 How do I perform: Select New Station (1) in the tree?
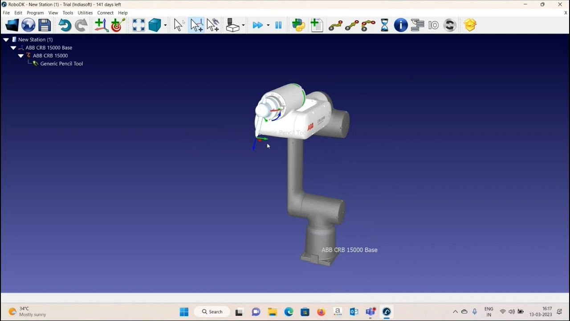coord(35,40)
